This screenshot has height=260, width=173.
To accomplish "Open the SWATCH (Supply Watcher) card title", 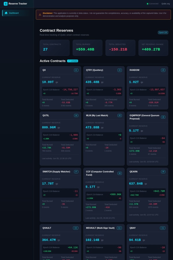I will point(56,172).
